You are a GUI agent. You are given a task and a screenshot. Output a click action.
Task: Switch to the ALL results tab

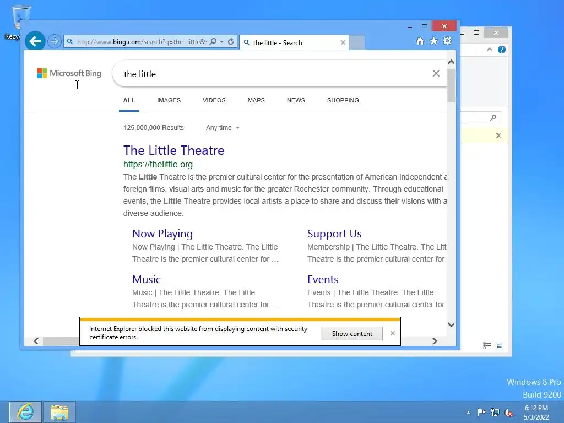coord(129,100)
